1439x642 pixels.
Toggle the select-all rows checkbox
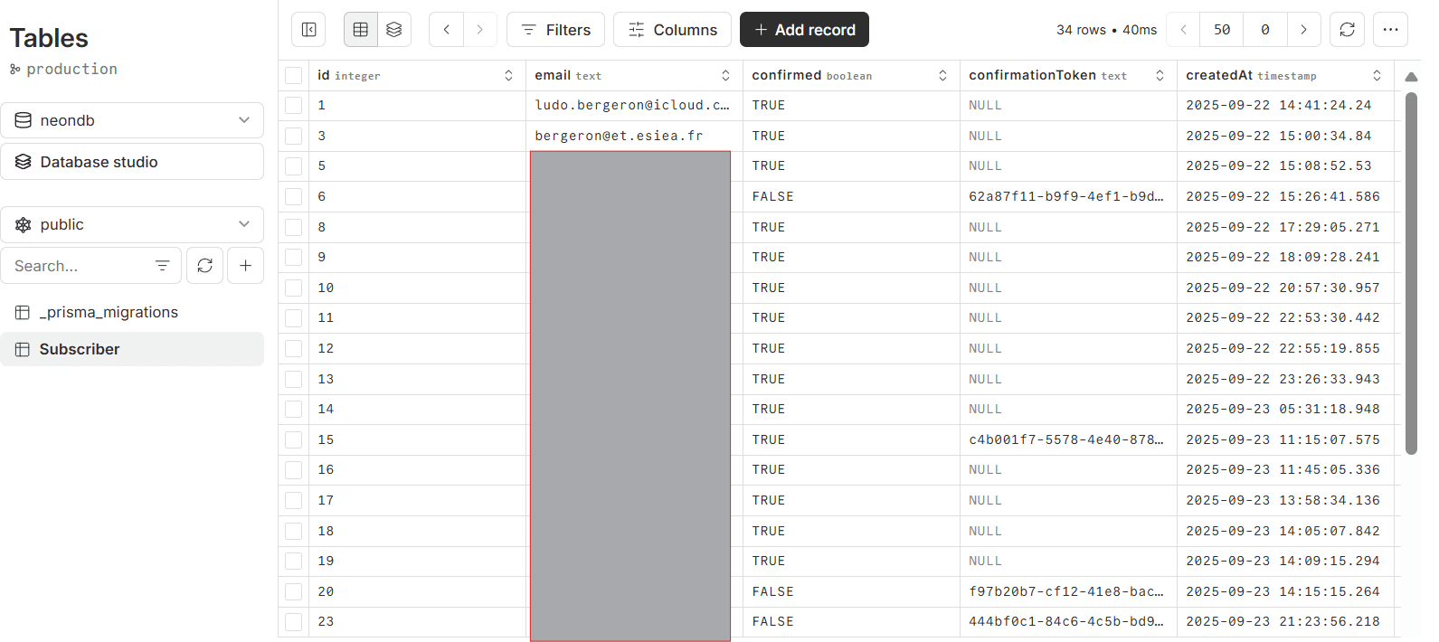(294, 76)
